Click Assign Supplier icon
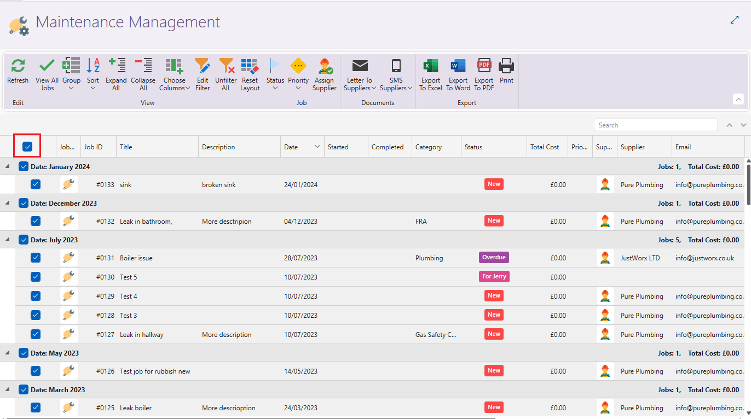 (325, 66)
